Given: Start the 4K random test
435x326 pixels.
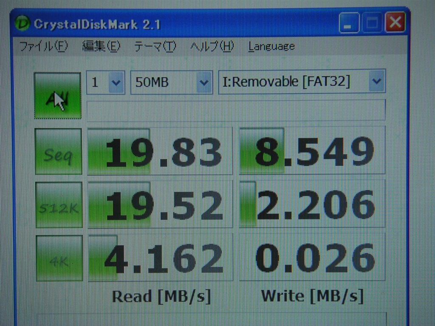Looking at the screenshot, I should click(x=59, y=258).
